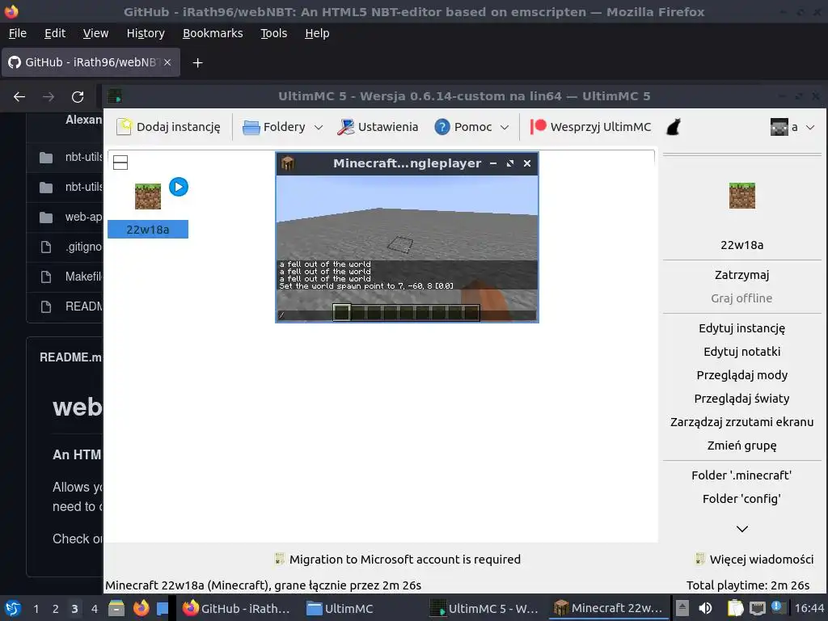The image size is (828, 621).
Task: Switch to GitHub Firefox taskbar entry
Action: (237, 608)
